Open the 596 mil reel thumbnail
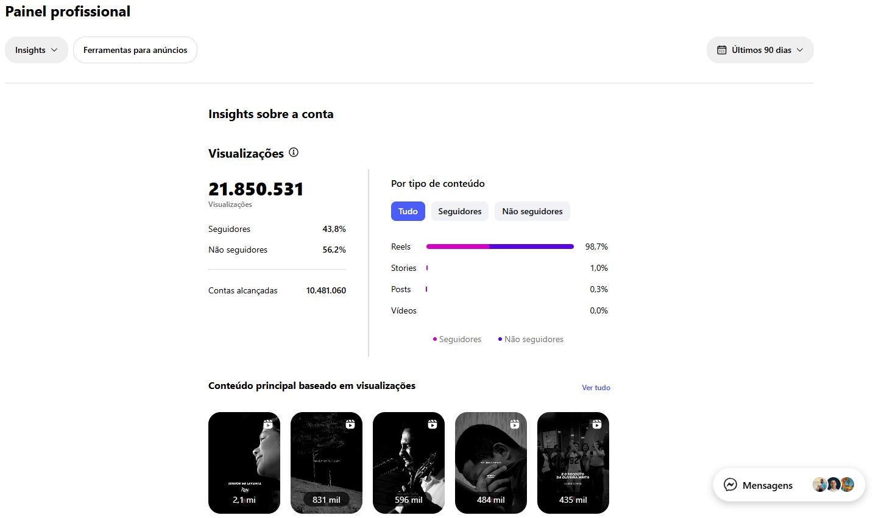The height and width of the screenshot is (518, 876). [x=409, y=463]
